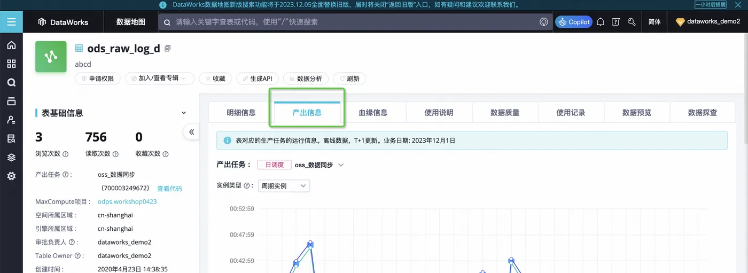Switch to the 明细信息 tab
The height and width of the screenshot is (273, 748).
[241, 113]
